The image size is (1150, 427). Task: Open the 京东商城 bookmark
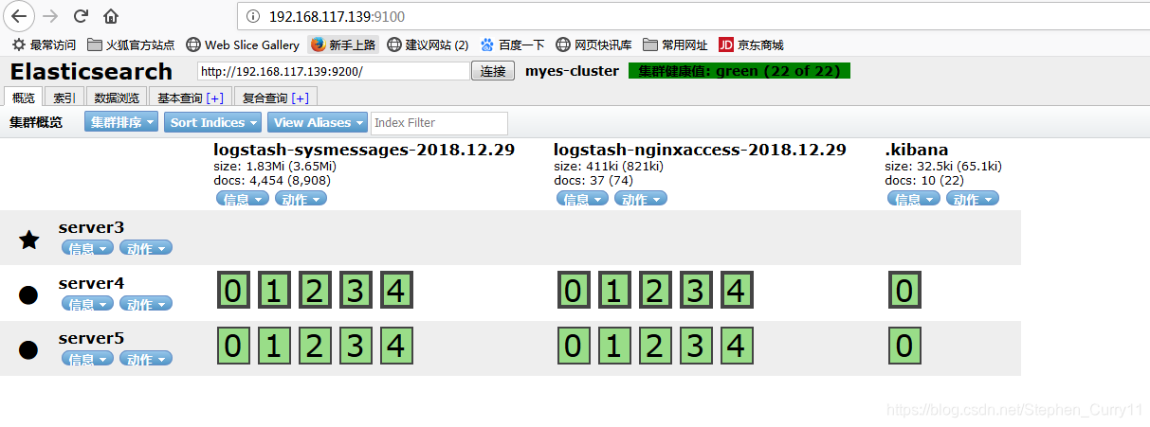point(751,44)
